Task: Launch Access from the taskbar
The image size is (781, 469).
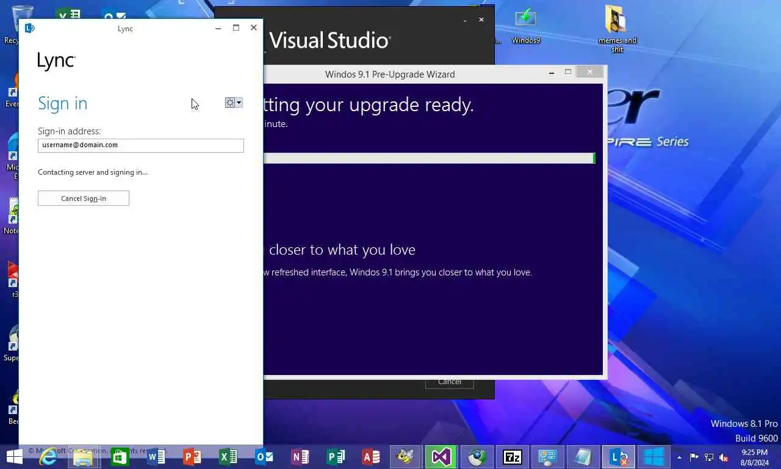Action: point(372,457)
